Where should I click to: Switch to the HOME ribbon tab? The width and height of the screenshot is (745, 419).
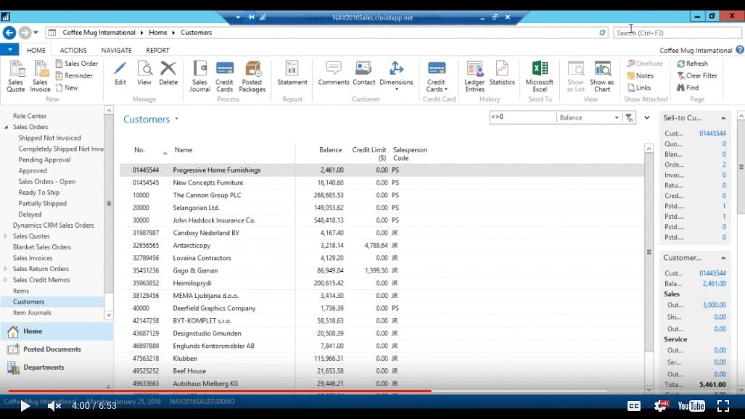[36, 50]
